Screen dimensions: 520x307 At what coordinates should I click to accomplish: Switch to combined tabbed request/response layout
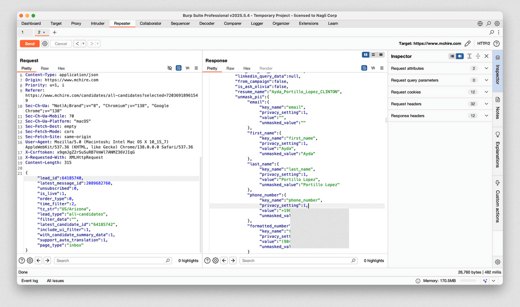pyautogui.click(x=381, y=55)
